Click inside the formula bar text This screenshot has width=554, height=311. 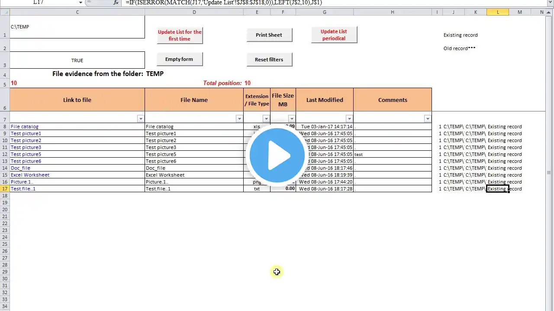224,3
